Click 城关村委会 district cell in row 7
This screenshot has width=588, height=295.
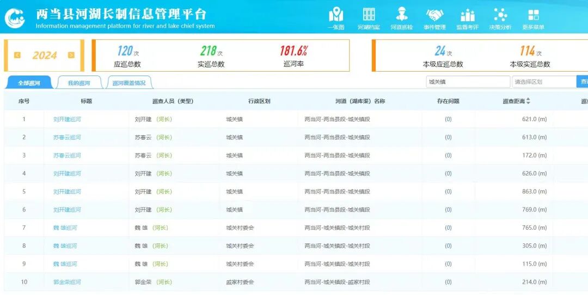coord(240,228)
